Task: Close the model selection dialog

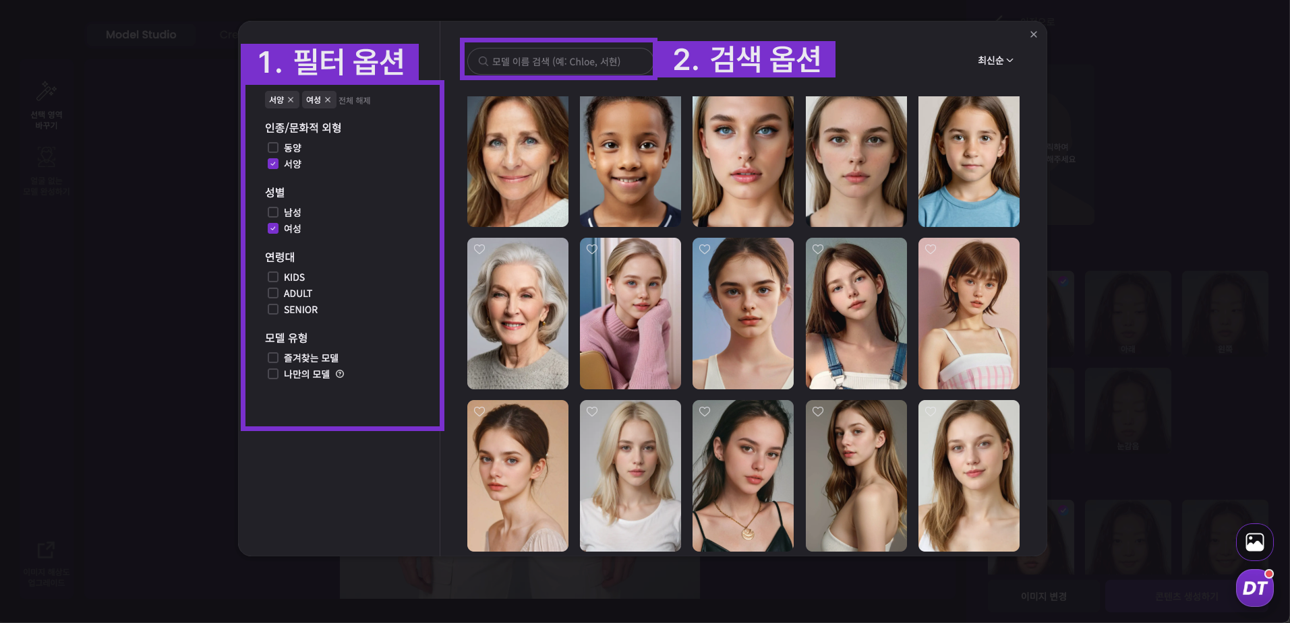Action: [1034, 34]
